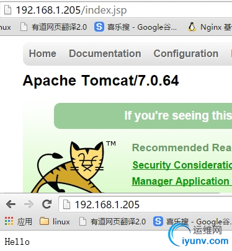The height and width of the screenshot is (251, 232).
Task: Open the Nginx bookmark with penguin icon
Action: point(210,27)
